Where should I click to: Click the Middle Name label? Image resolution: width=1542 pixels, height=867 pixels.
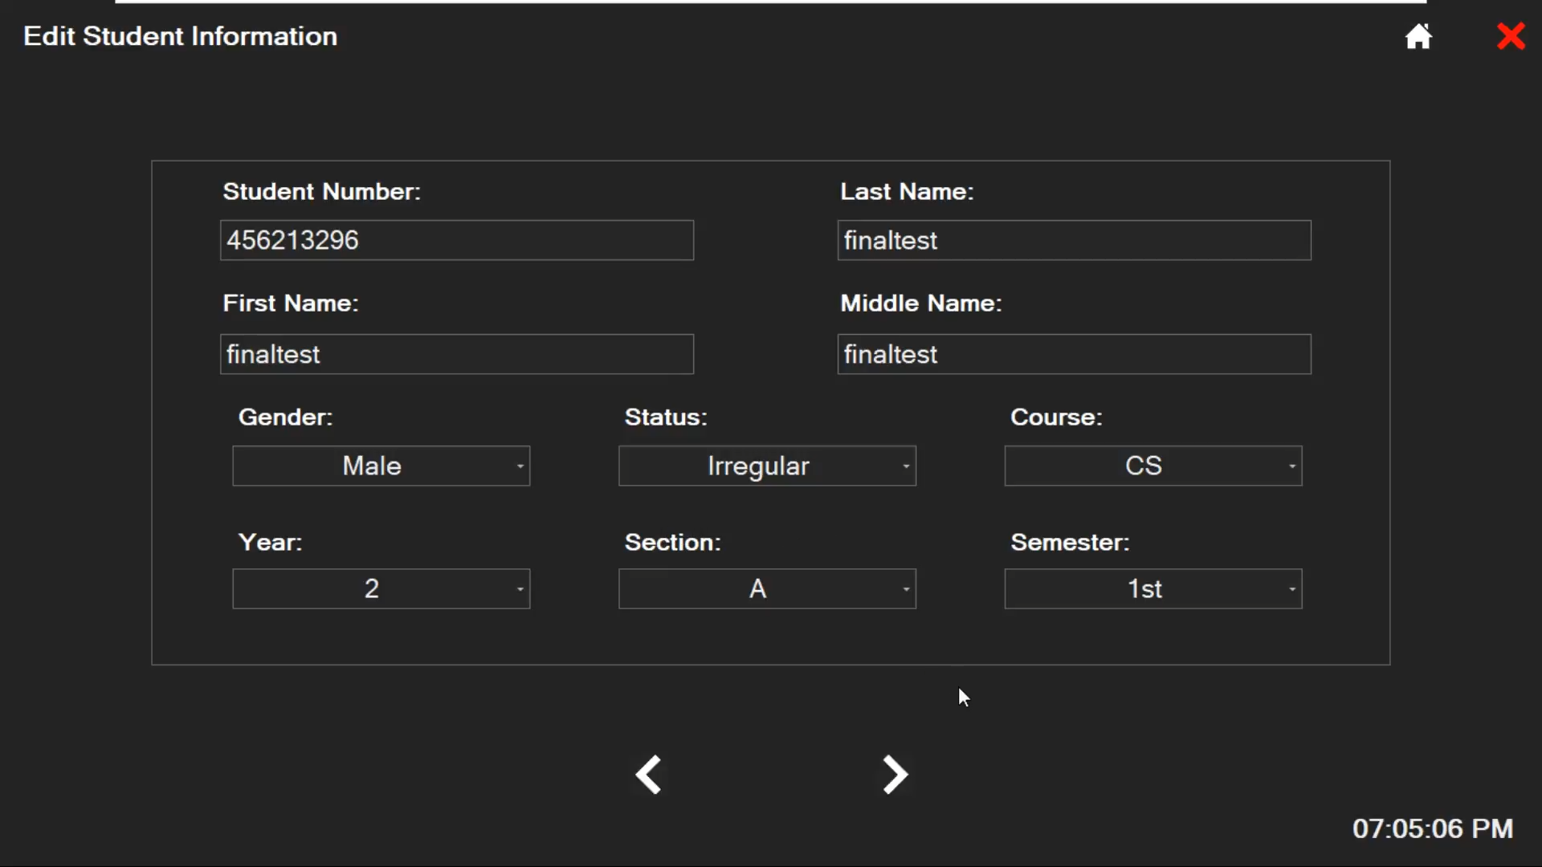coord(921,303)
